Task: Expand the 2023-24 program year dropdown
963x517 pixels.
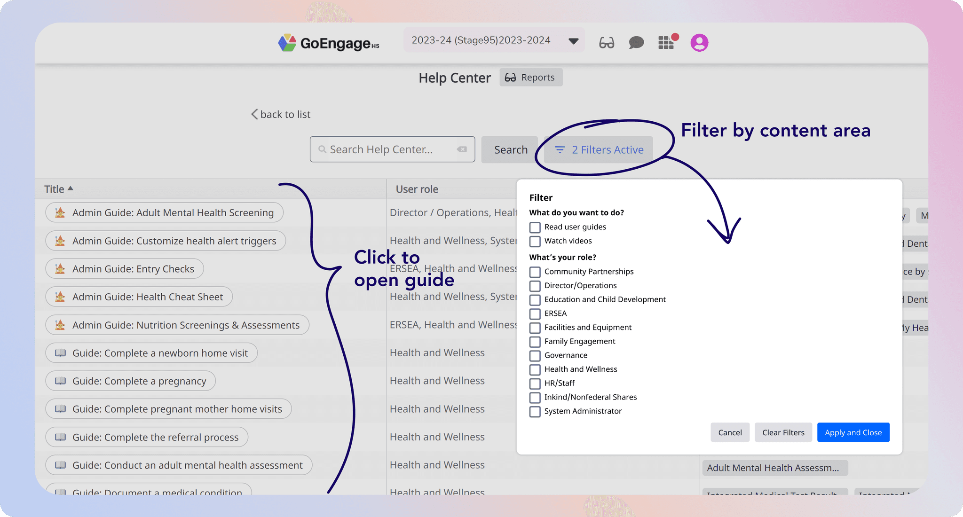Action: pos(573,41)
